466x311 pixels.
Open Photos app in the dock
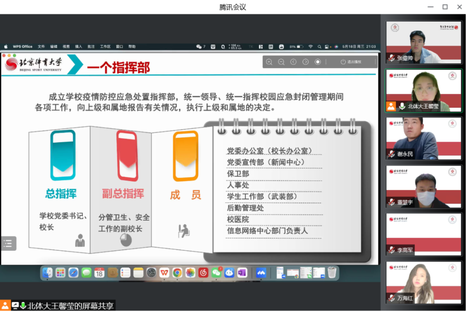click(x=190, y=273)
